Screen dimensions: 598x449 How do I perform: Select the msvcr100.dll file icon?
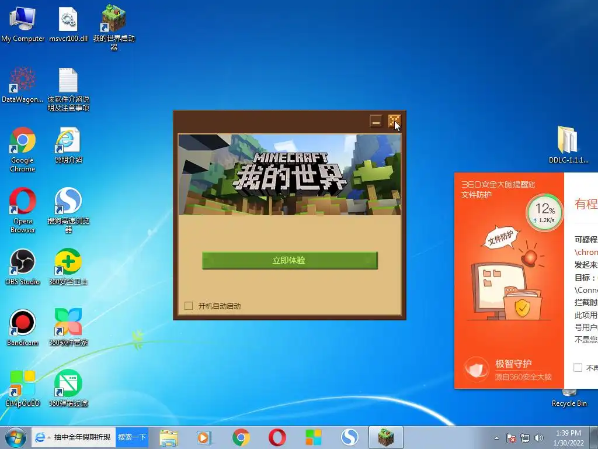tap(68, 23)
